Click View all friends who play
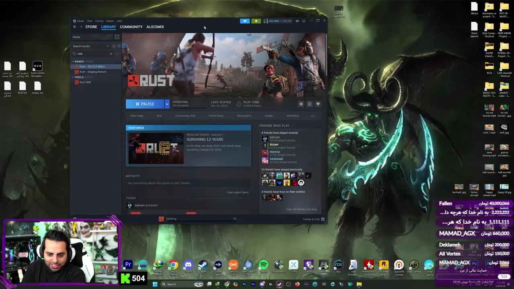Screen dimensions: 514x289 click(x=302, y=209)
